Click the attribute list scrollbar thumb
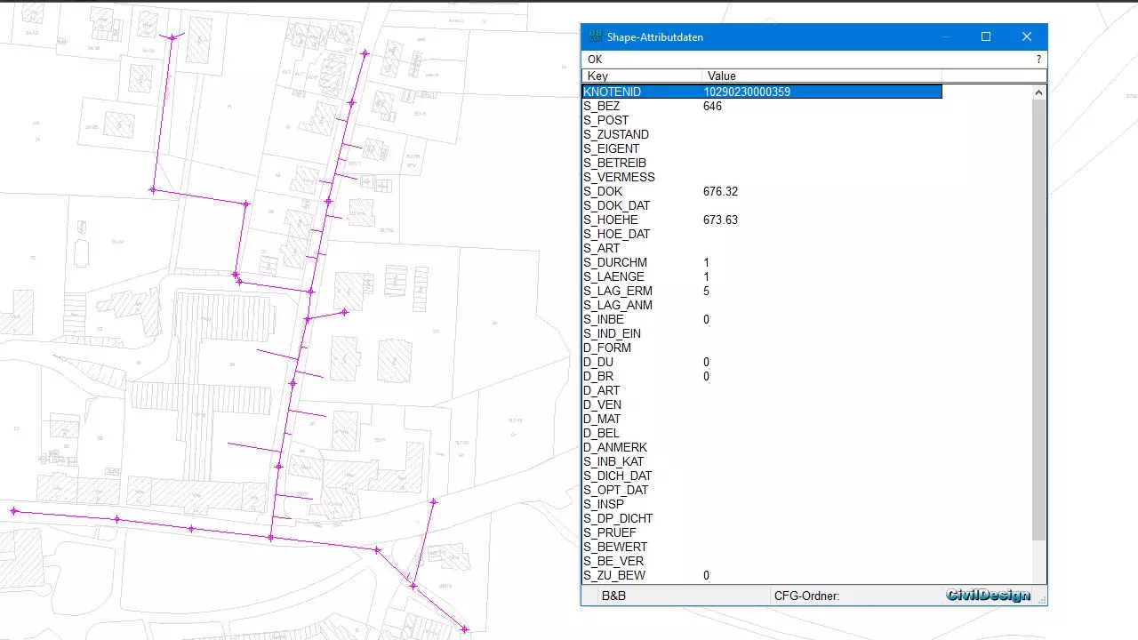The image size is (1138, 640). (1038, 320)
